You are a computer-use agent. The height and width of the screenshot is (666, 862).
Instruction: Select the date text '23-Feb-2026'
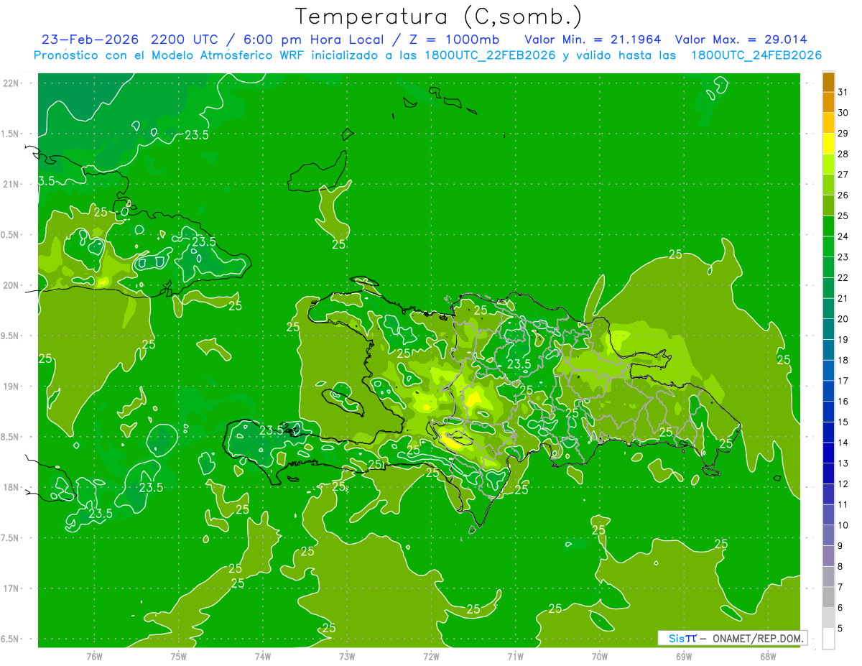coord(90,40)
